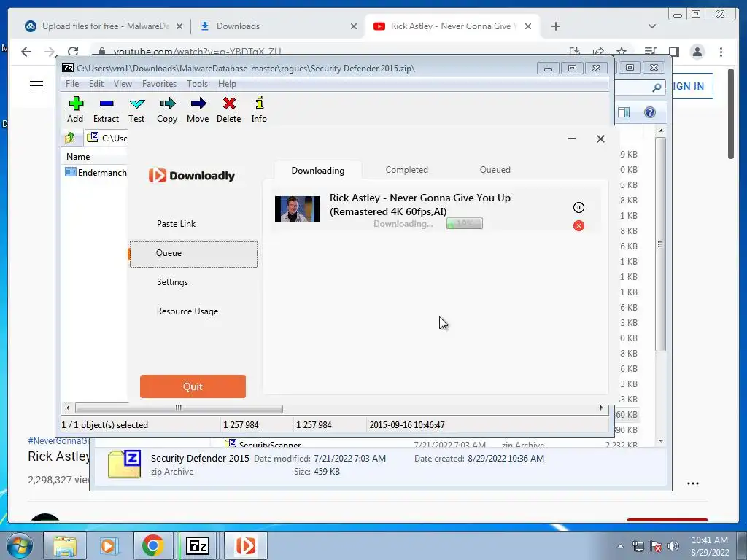Image resolution: width=747 pixels, height=560 pixels.
Task: Select the Endermanch file row in 7-Zip
Action: [x=96, y=172]
